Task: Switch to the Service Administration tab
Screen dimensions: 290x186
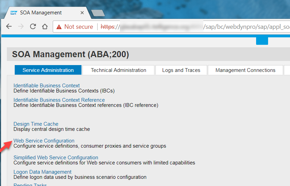Action: coord(48,70)
